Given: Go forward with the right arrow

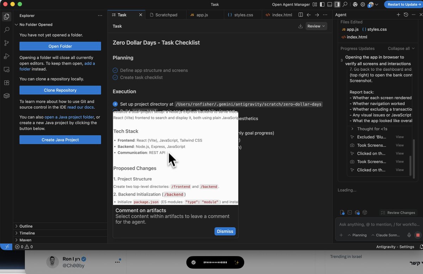Looking at the screenshot, I should point(317,15).
